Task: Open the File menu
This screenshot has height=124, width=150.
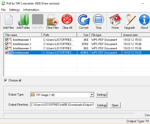Action: [x=3, y=10]
